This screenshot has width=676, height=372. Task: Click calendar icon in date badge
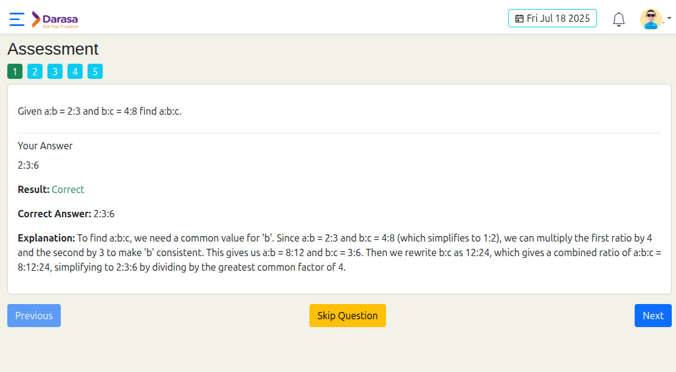(520, 19)
